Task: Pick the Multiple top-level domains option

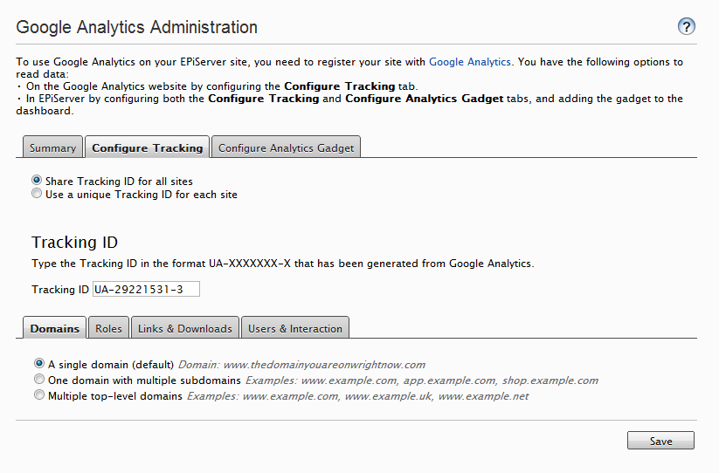Action: click(x=38, y=395)
